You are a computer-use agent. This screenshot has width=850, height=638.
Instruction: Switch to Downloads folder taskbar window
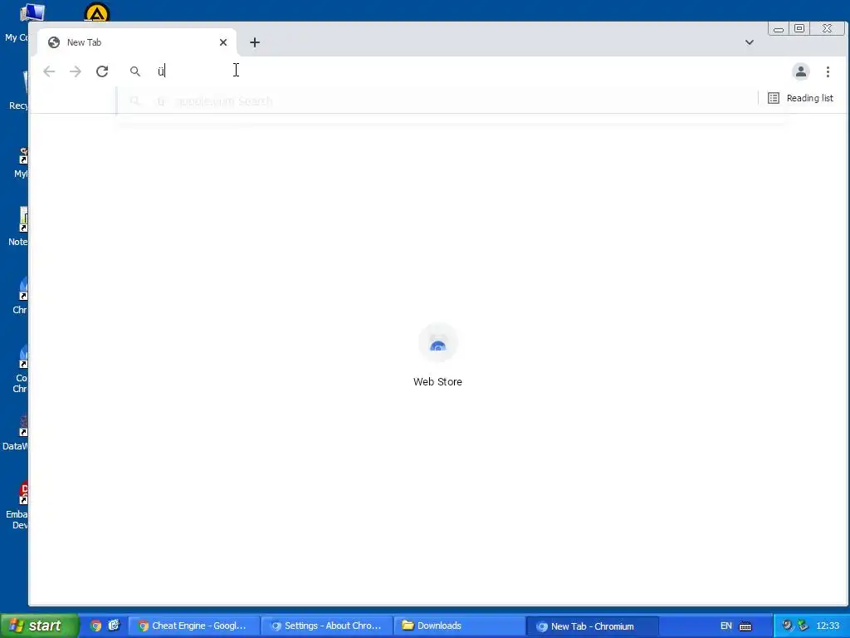pyautogui.click(x=459, y=626)
